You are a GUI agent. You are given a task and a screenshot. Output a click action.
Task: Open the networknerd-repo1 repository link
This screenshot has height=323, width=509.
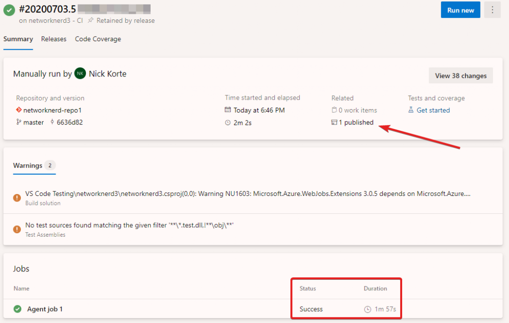[x=52, y=110]
